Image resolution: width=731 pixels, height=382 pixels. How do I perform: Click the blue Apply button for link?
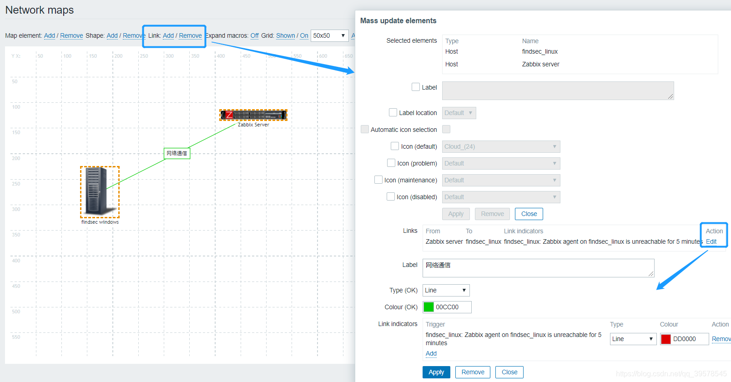[x=436, y=372]
